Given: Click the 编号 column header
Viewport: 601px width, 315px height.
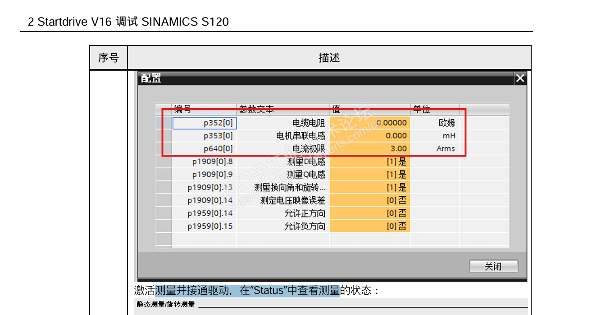Looking at the screenshot, I should 205,109.
